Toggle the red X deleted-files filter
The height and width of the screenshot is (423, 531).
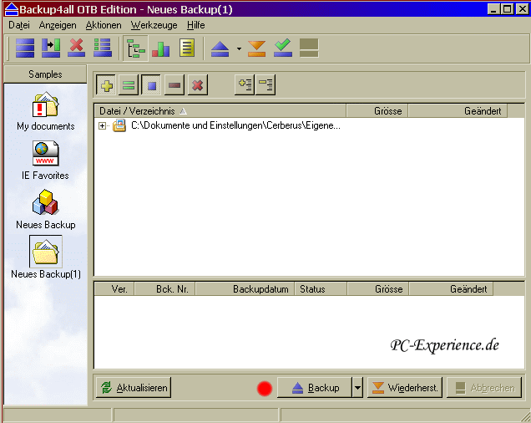(x=197, y=84)
